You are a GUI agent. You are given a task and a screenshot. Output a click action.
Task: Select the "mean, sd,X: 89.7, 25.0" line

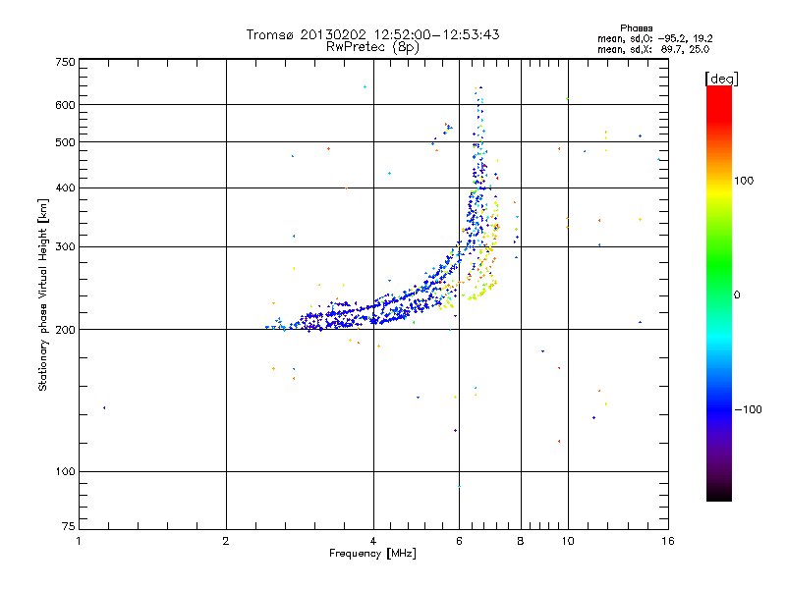tap(653, 49)
